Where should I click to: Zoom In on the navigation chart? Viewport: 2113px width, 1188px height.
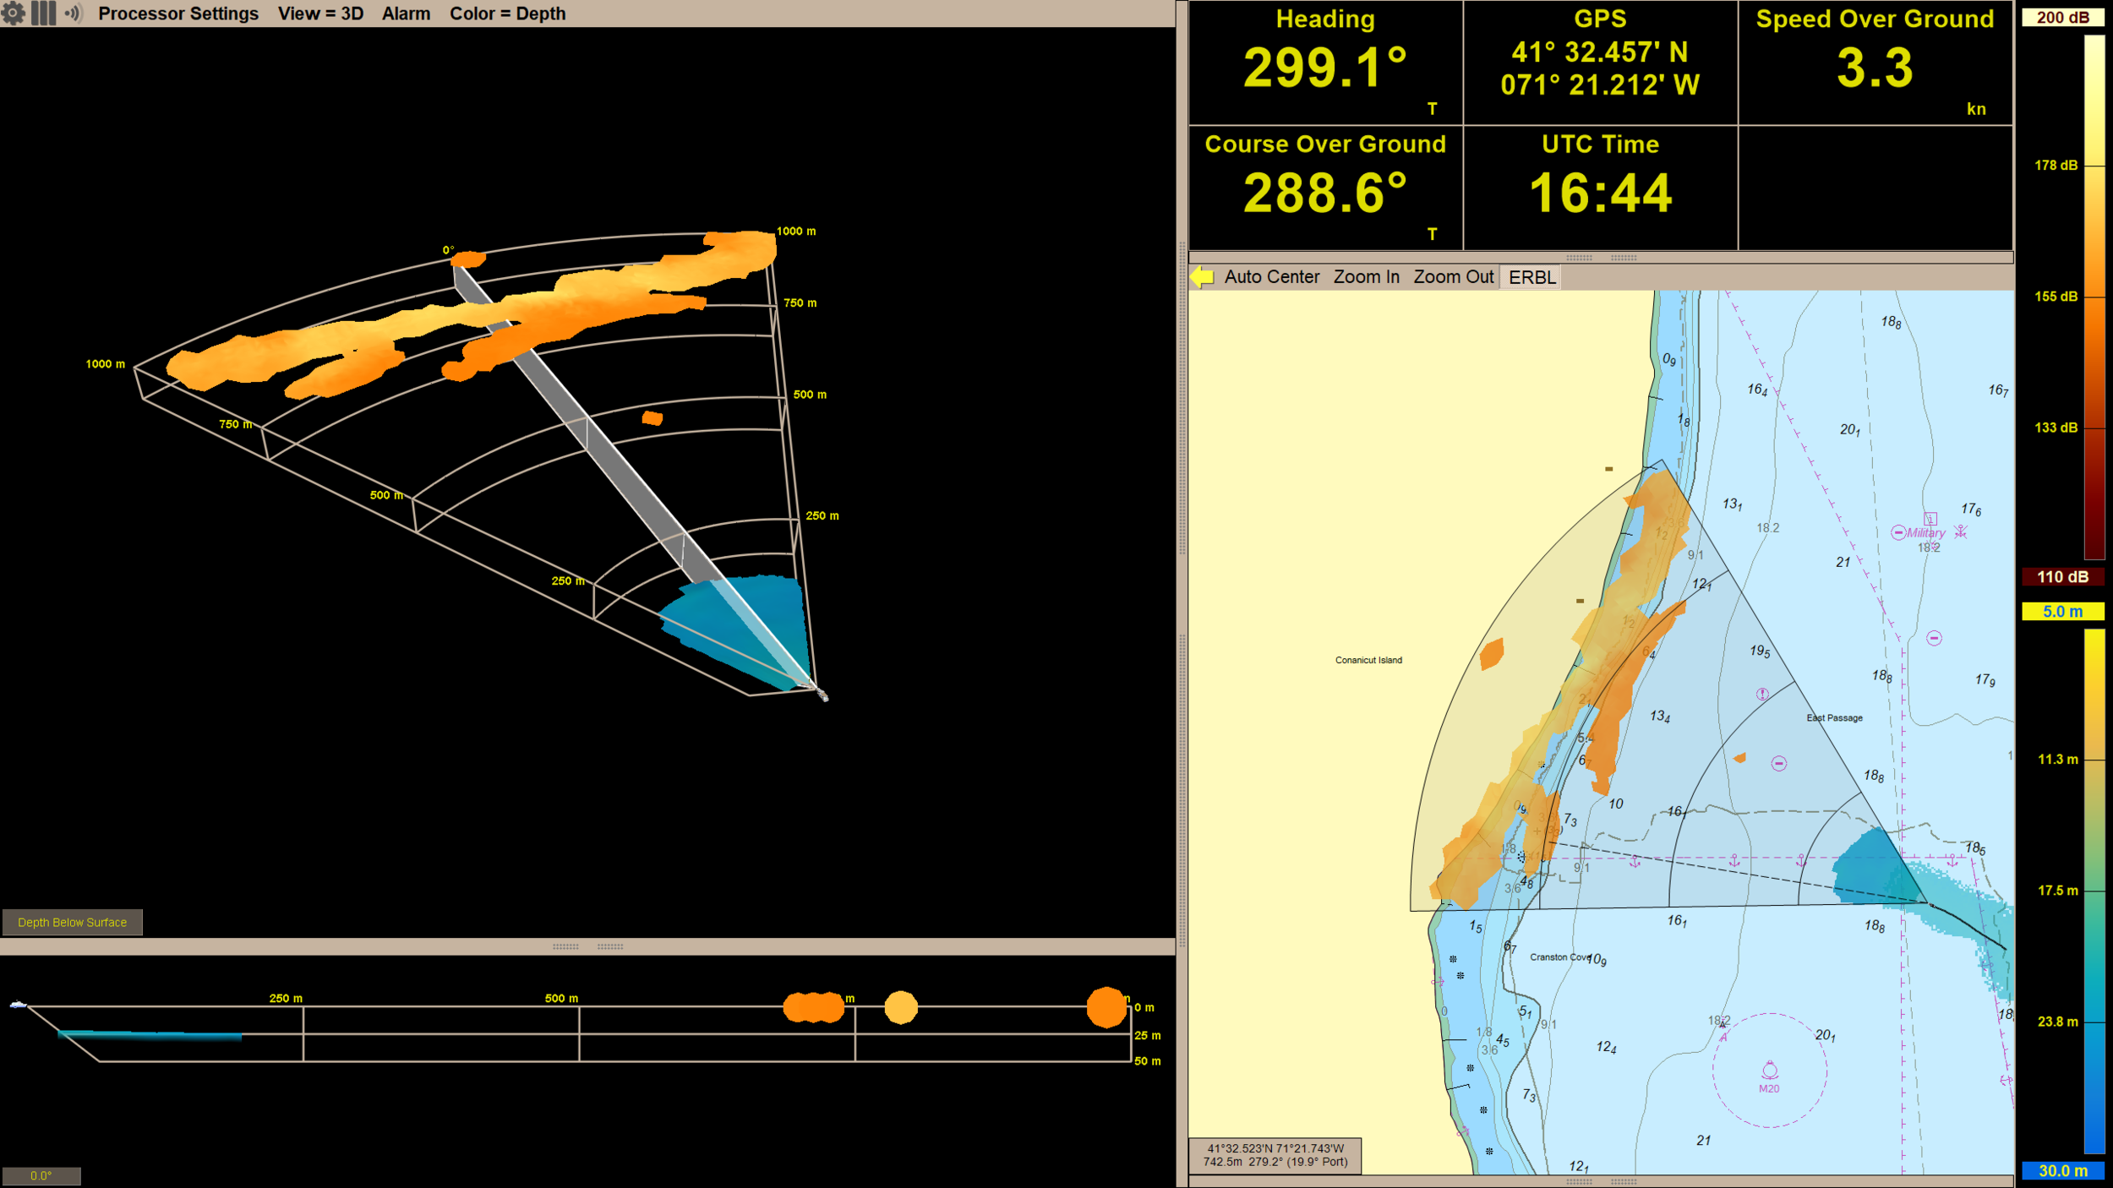1366,276
